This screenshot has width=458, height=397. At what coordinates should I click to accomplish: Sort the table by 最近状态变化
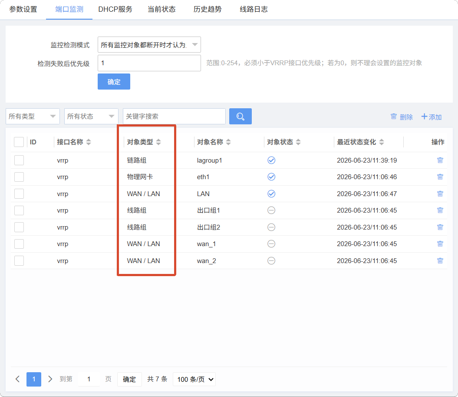pyautogui.click(x=382, y=142)
